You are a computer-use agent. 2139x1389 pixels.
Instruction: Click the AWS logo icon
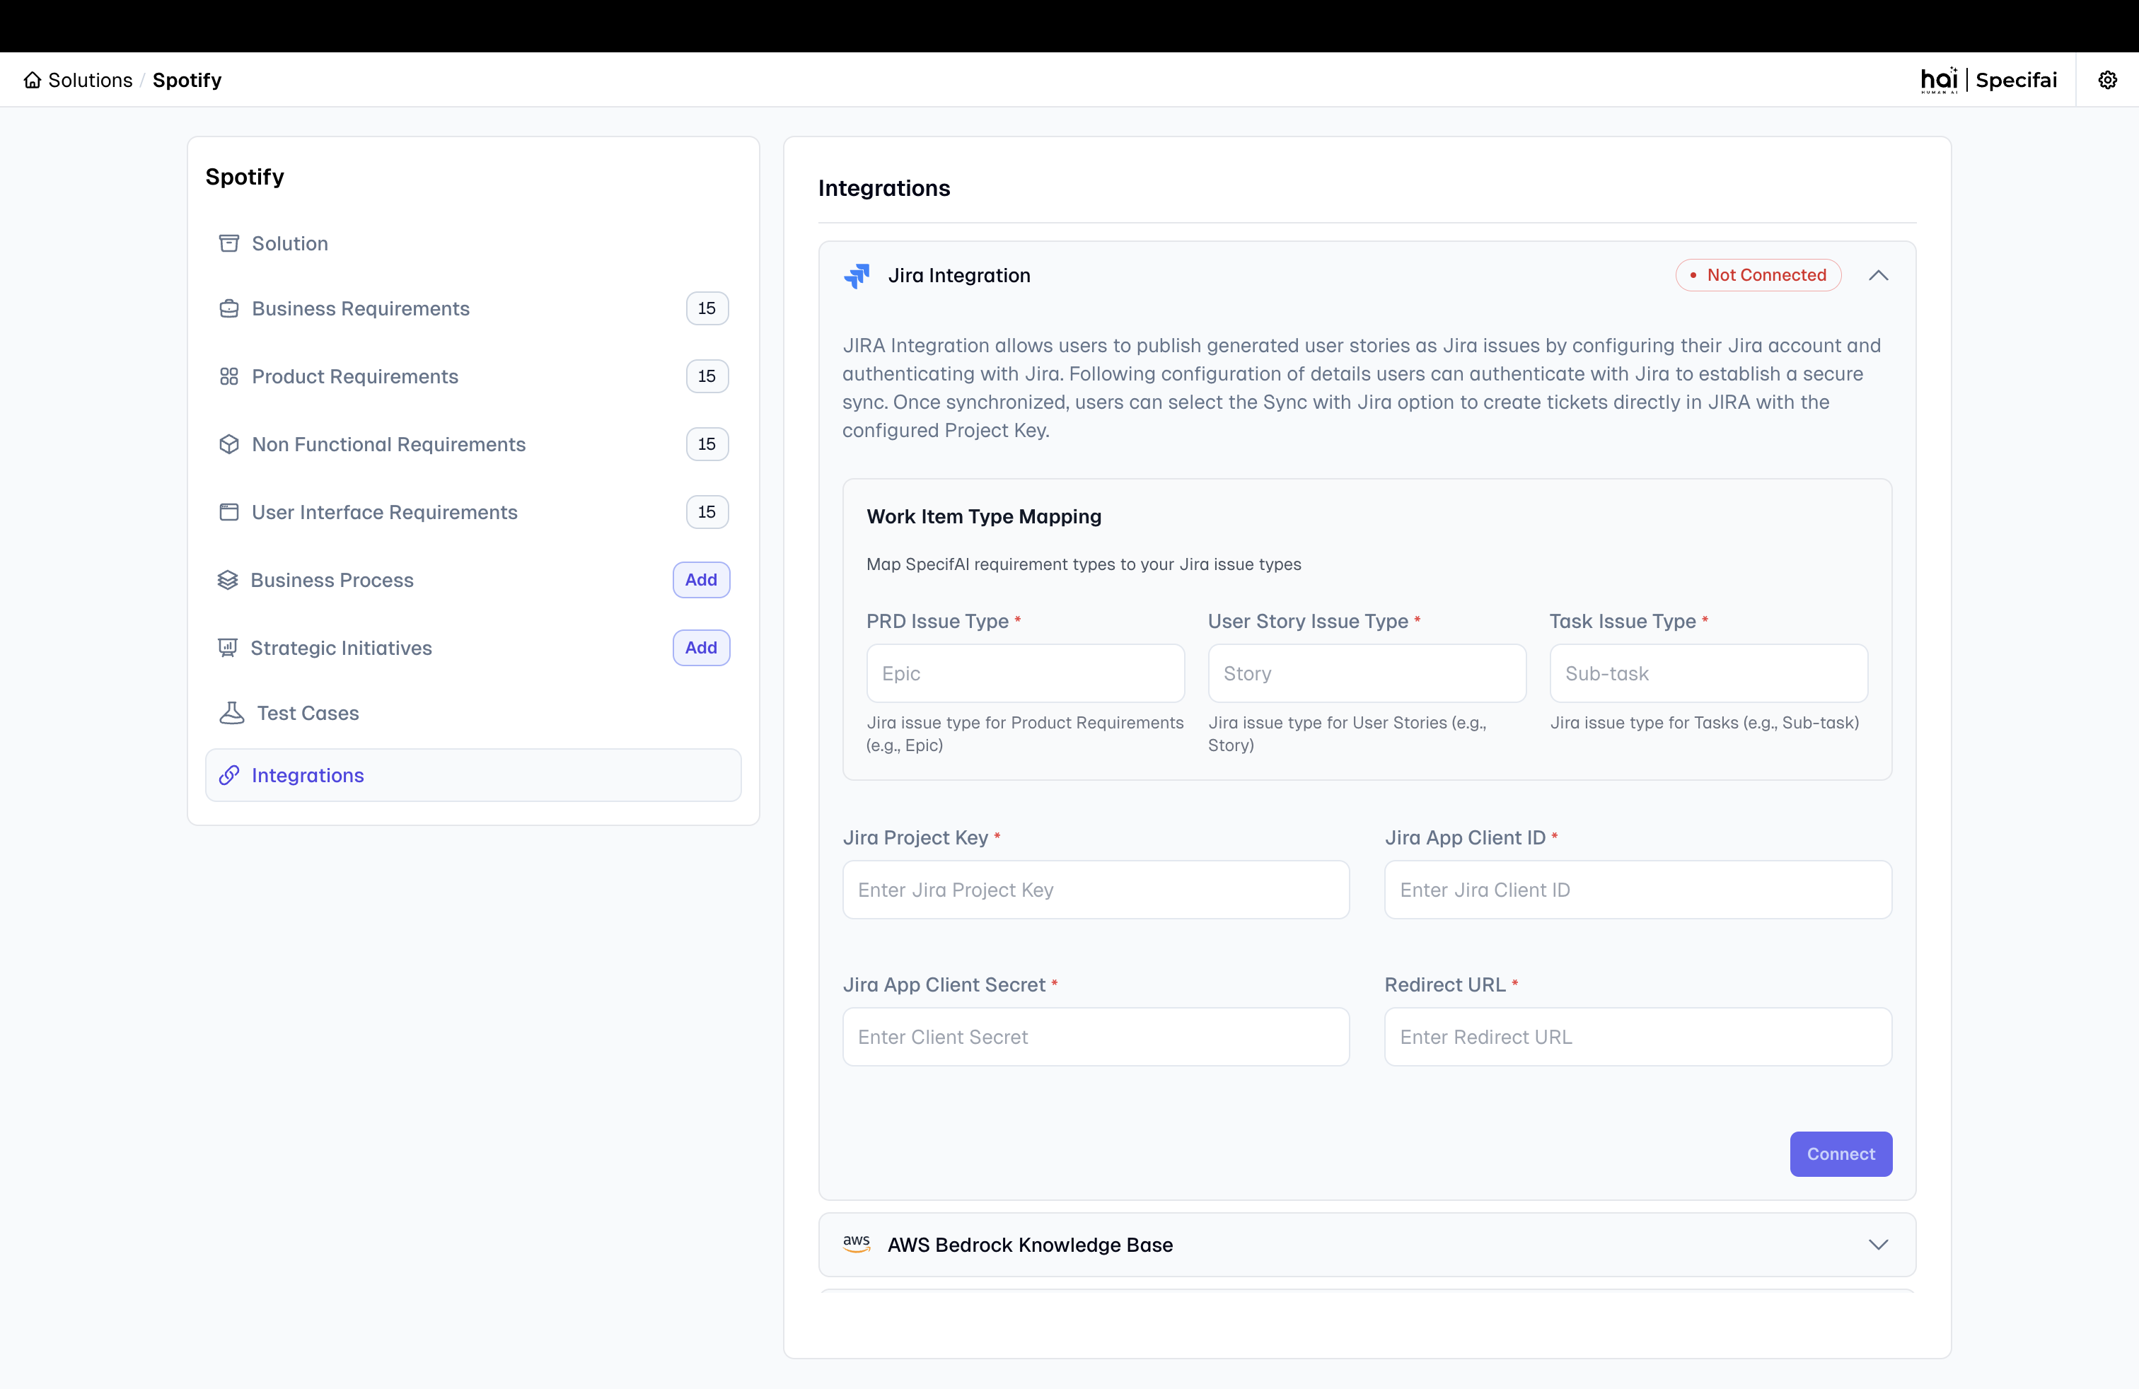(x=857, y=1243)
